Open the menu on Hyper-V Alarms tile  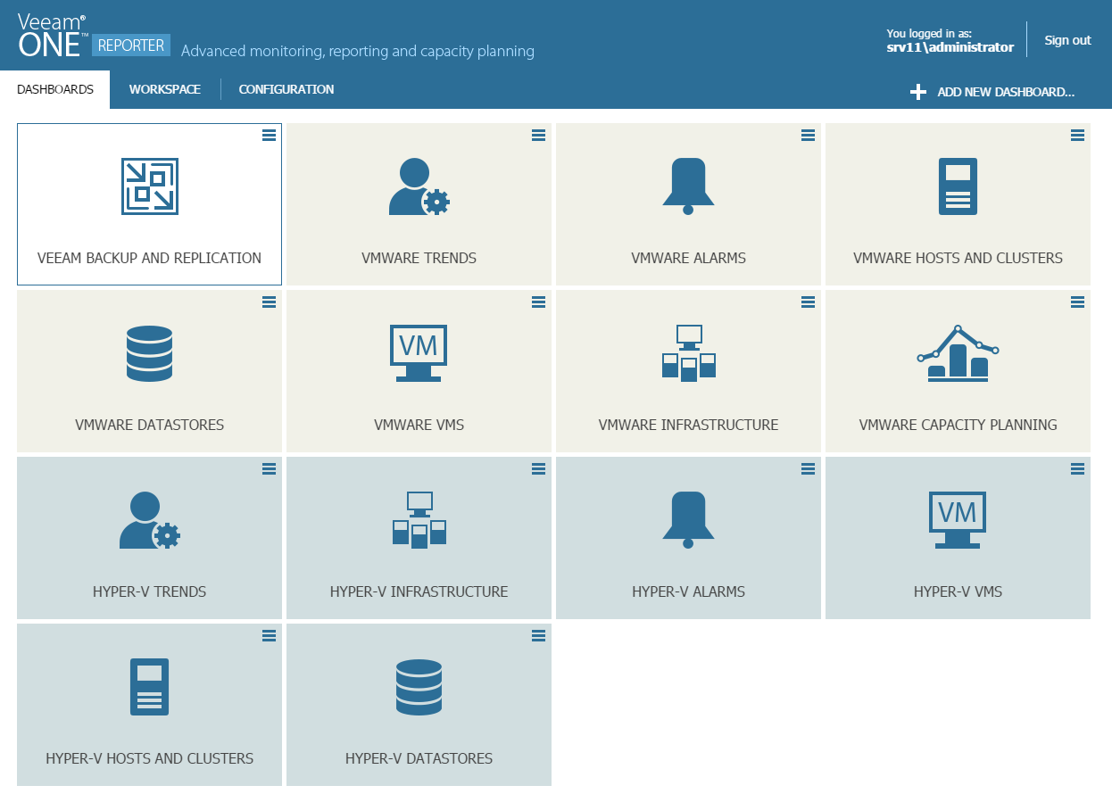point(808,468)
